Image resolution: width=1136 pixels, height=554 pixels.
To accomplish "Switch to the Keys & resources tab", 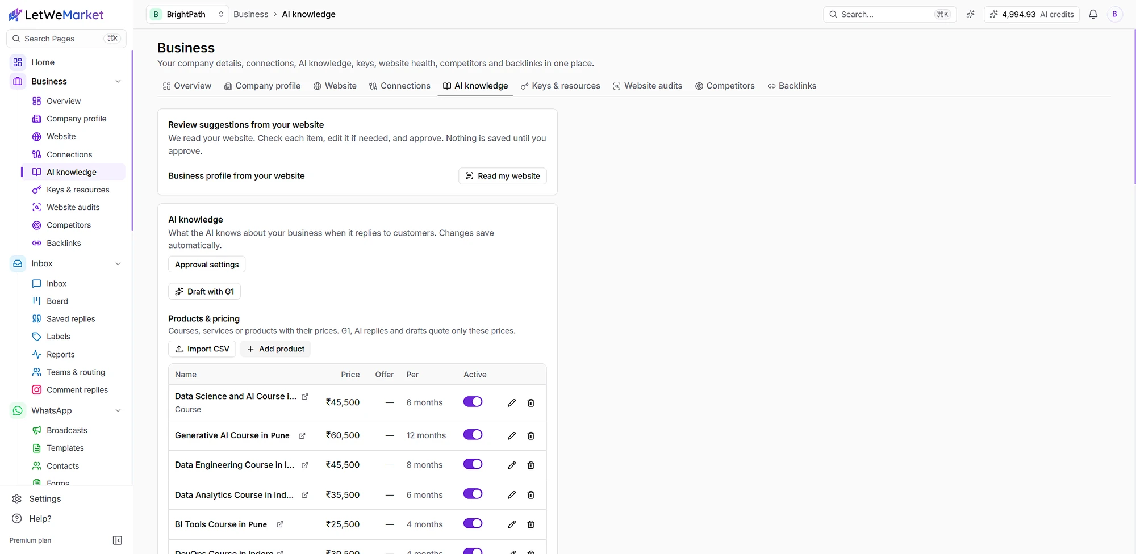I will click(561, 86).
